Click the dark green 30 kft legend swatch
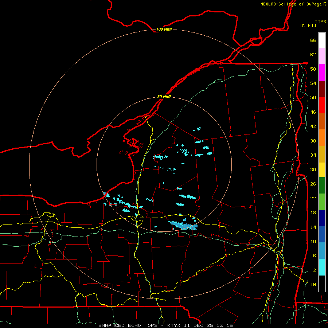 pos(322,186)
